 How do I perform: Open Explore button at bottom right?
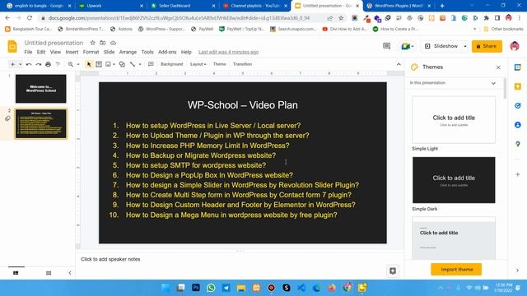[x=393, y=271]
